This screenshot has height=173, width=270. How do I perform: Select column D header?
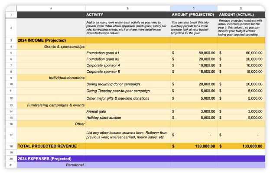tap(241, 8)
